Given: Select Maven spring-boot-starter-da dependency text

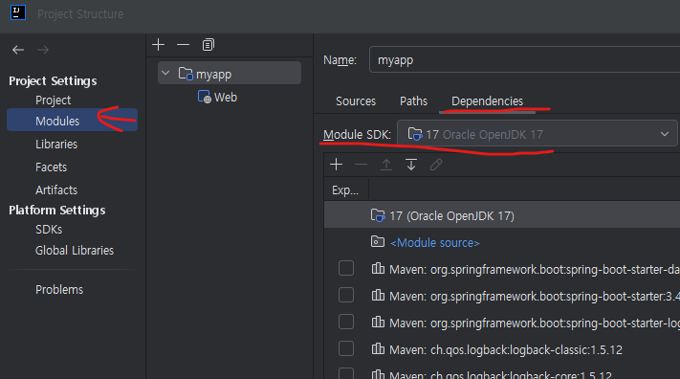Looking at the screenshot, I should click(535, 270).
